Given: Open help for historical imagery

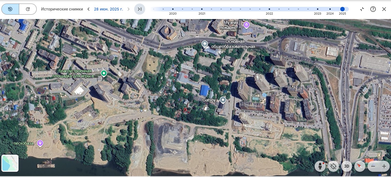Looking at the screenshot, I should [373, 9].
